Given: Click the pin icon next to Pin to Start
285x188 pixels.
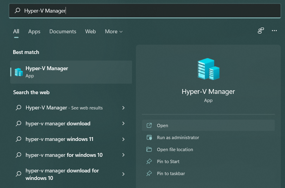Looking at the screenshot, I should point(149,161).
